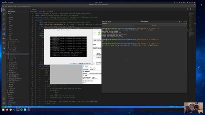The image size is (205, 115).
Task: Open the Manage gear menu
Action: (4, 103)
